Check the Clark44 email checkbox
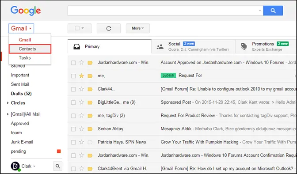This screenshot has width=297, height=174. point(73,89)
